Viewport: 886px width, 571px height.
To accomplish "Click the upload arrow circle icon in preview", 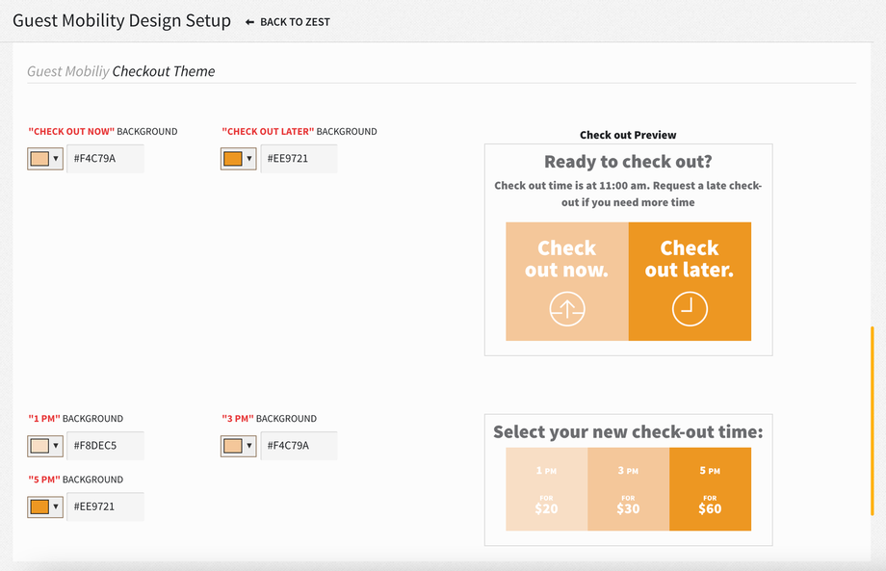I will click(566, 309).
